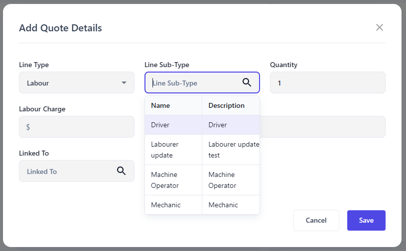Click the Labourer update test description cell
This screenshot has width=406, height=251.
click(x=230, y=150)
